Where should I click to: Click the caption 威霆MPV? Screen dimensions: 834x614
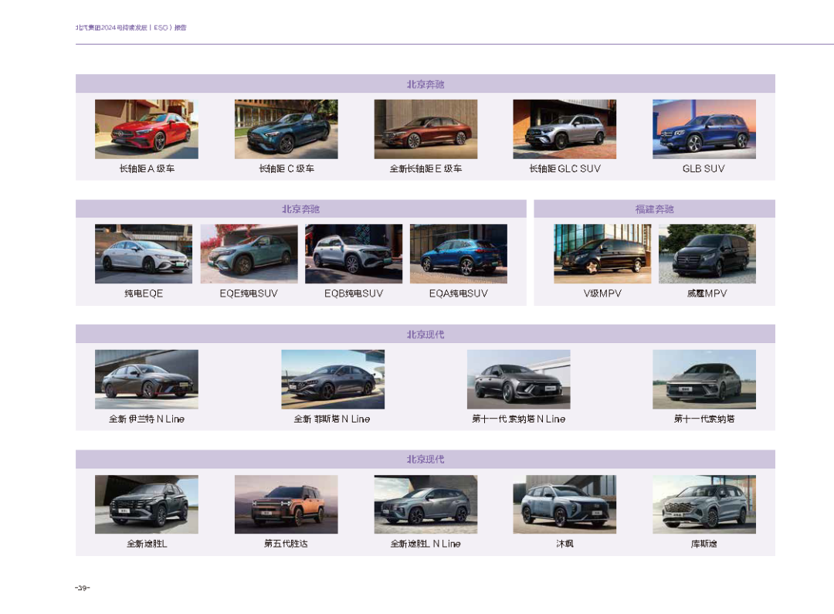click(707, 293)
